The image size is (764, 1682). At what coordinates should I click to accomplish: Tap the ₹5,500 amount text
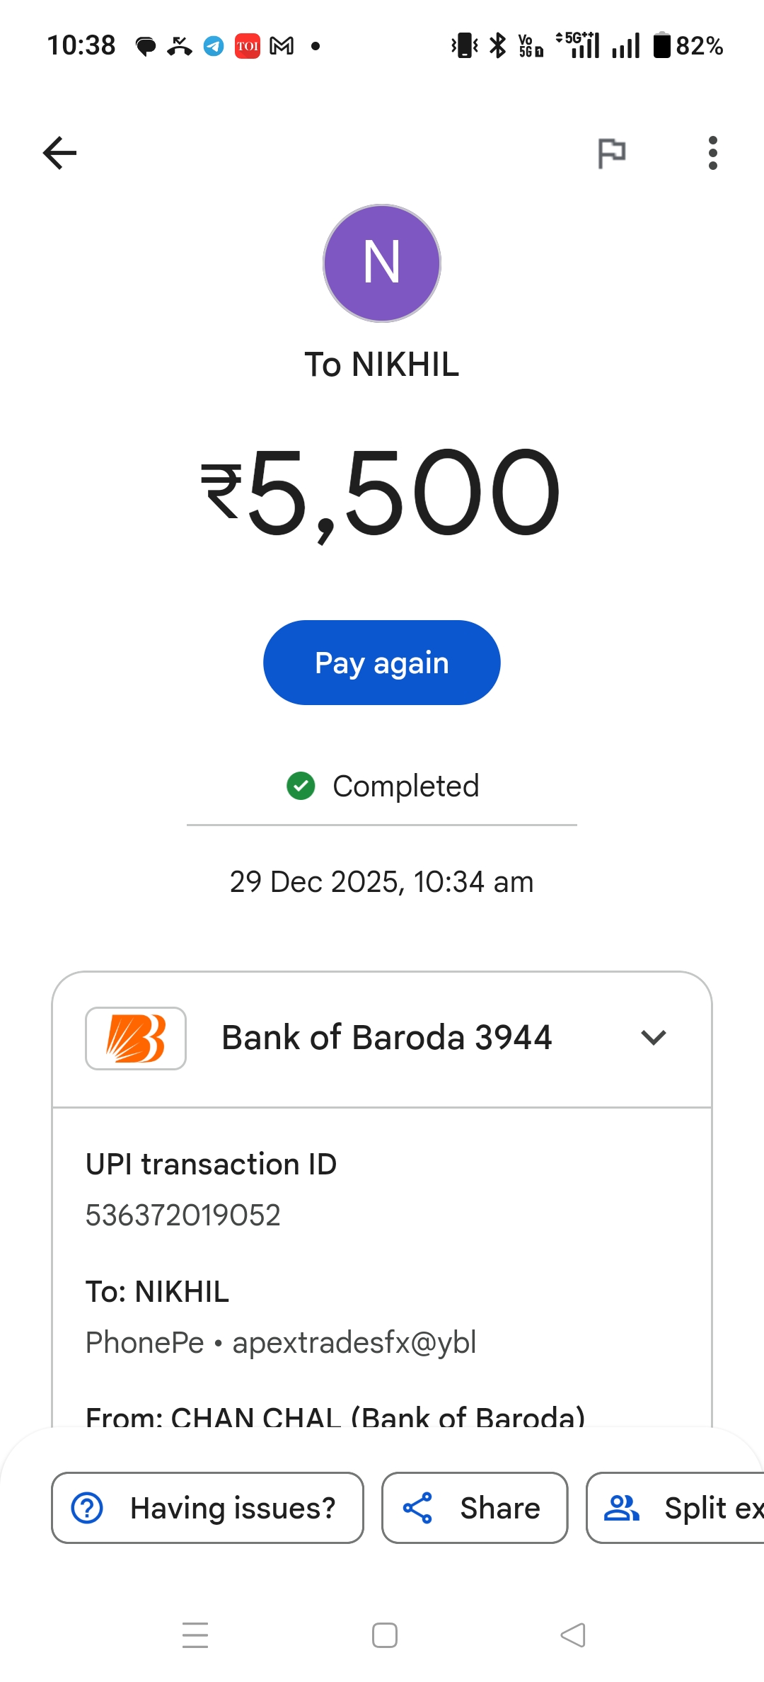click(x=382, y=492)
